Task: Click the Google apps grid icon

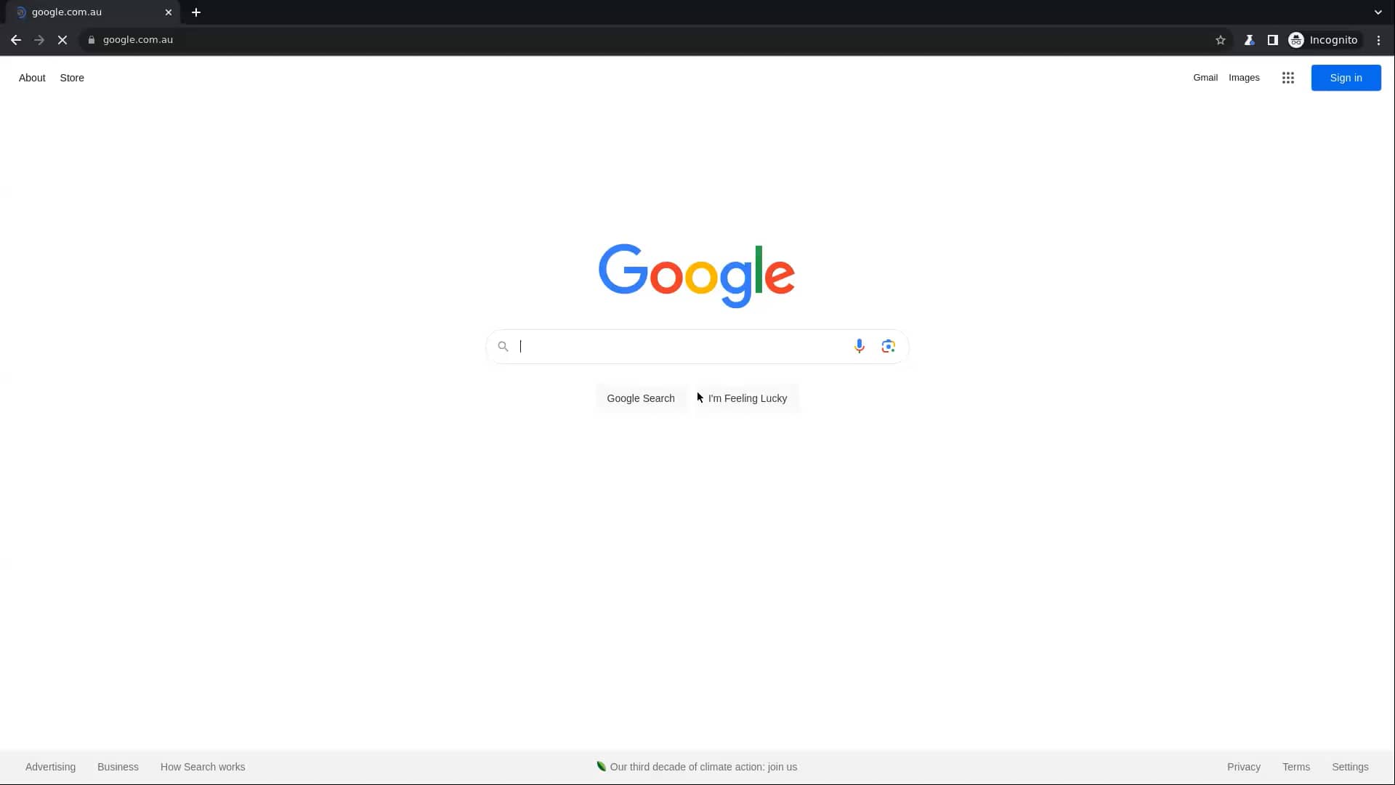Action: 1287,78
